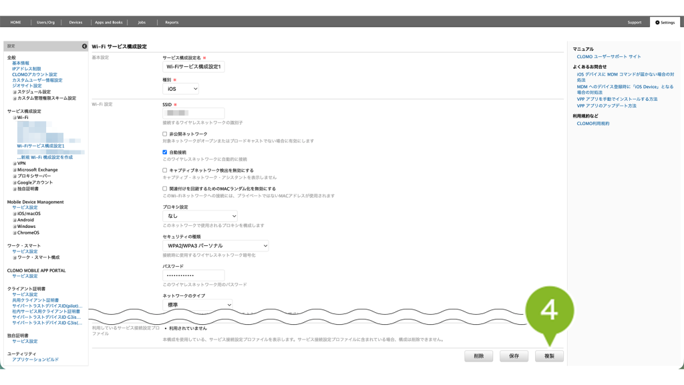The width and height of the screenshot is (684, 385).
Task: Expand Googleアカウント tree icon
Action: pyautogui.click(x=15, y=182)
